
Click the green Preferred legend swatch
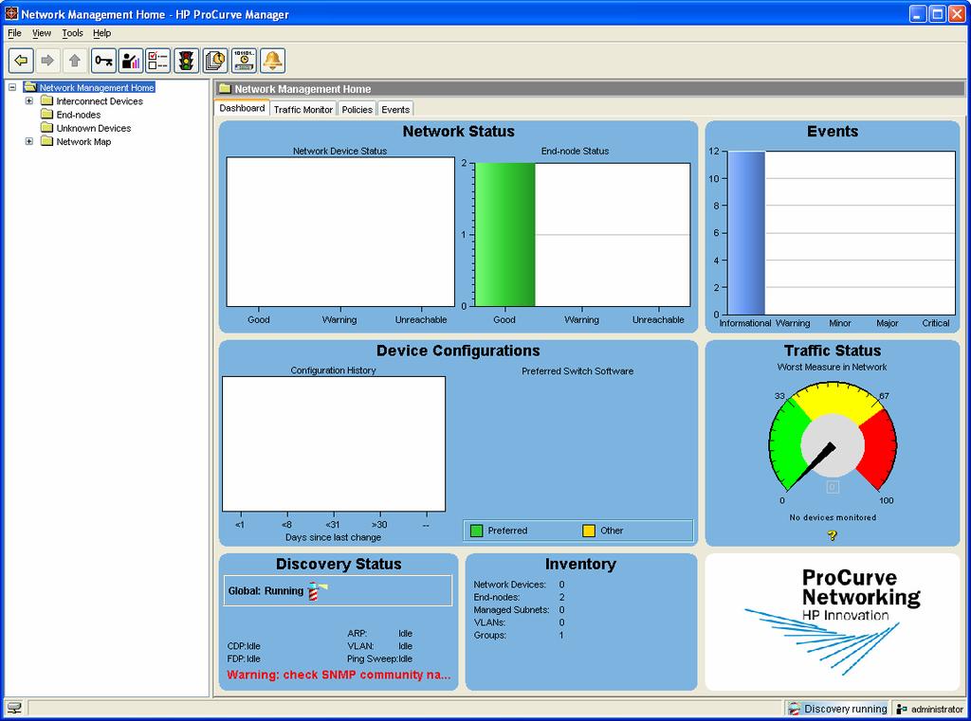point(476,531)
